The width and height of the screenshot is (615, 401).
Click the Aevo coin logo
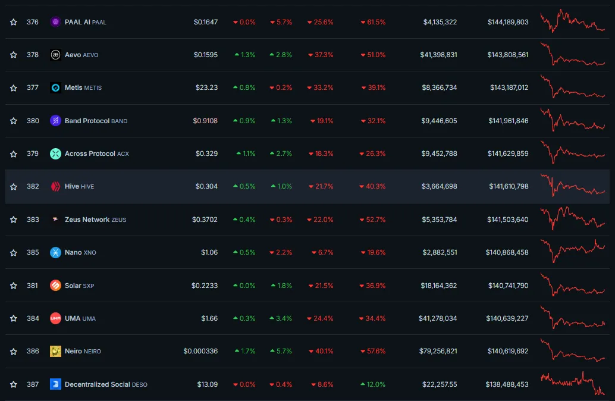pyautogui.click(x=55, y=55)
